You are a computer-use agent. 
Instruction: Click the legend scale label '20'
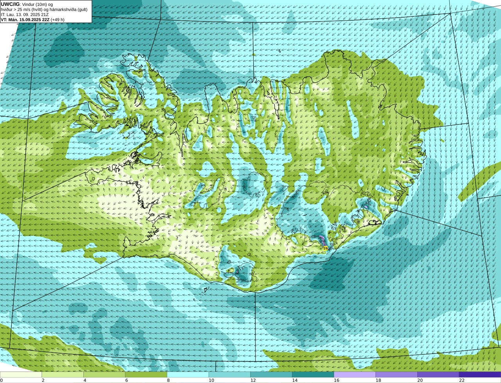point(420,380)
